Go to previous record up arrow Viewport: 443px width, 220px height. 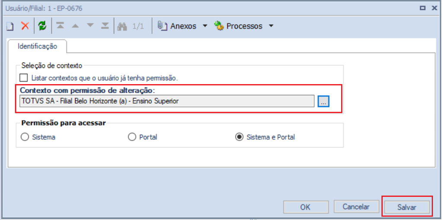75,26
